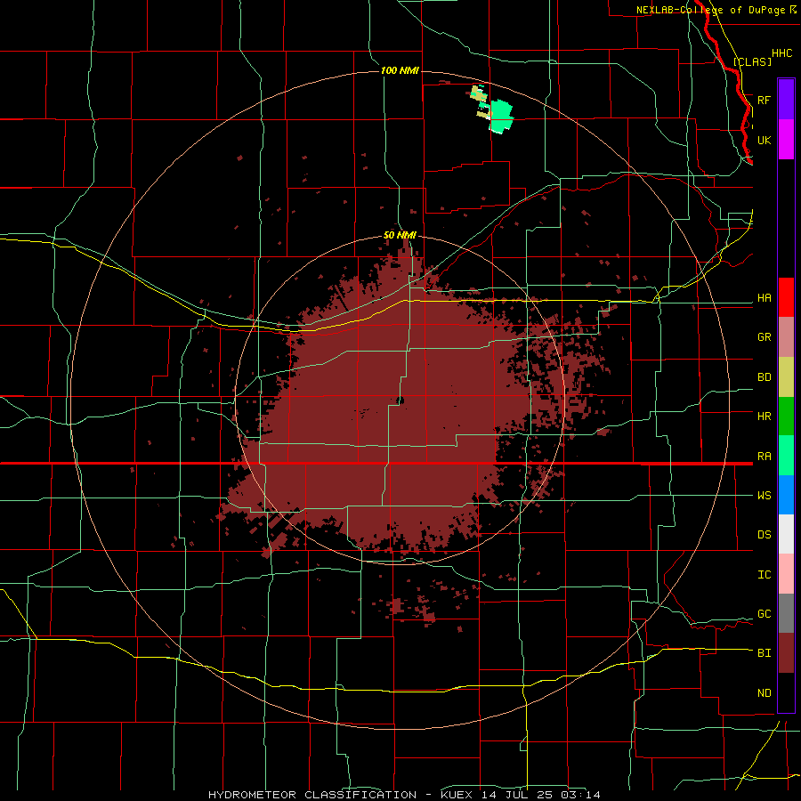Screen dimensions: 801x801
Task: Click the 'BI' legend label
Action: tap(765, 653)
